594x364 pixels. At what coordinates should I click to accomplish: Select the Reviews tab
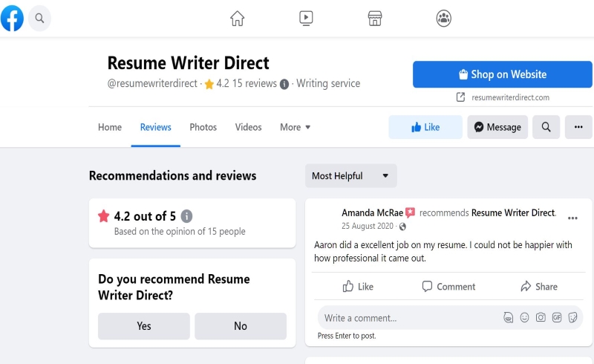point(156,127)
